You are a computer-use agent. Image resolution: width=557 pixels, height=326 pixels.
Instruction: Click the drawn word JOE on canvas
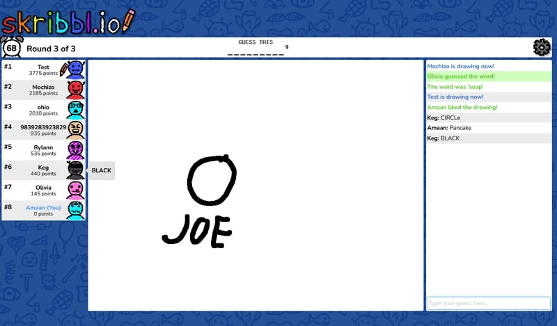pyautogui.click(x=197, y=231)
